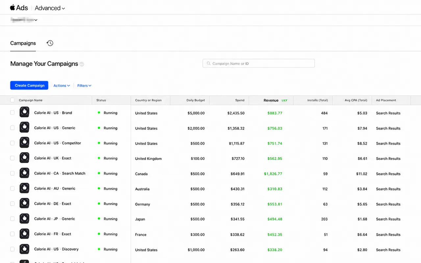Click the app icon for UK Exact campaign
Viewport: 421px width, 263px height.
tap(24, 158)
